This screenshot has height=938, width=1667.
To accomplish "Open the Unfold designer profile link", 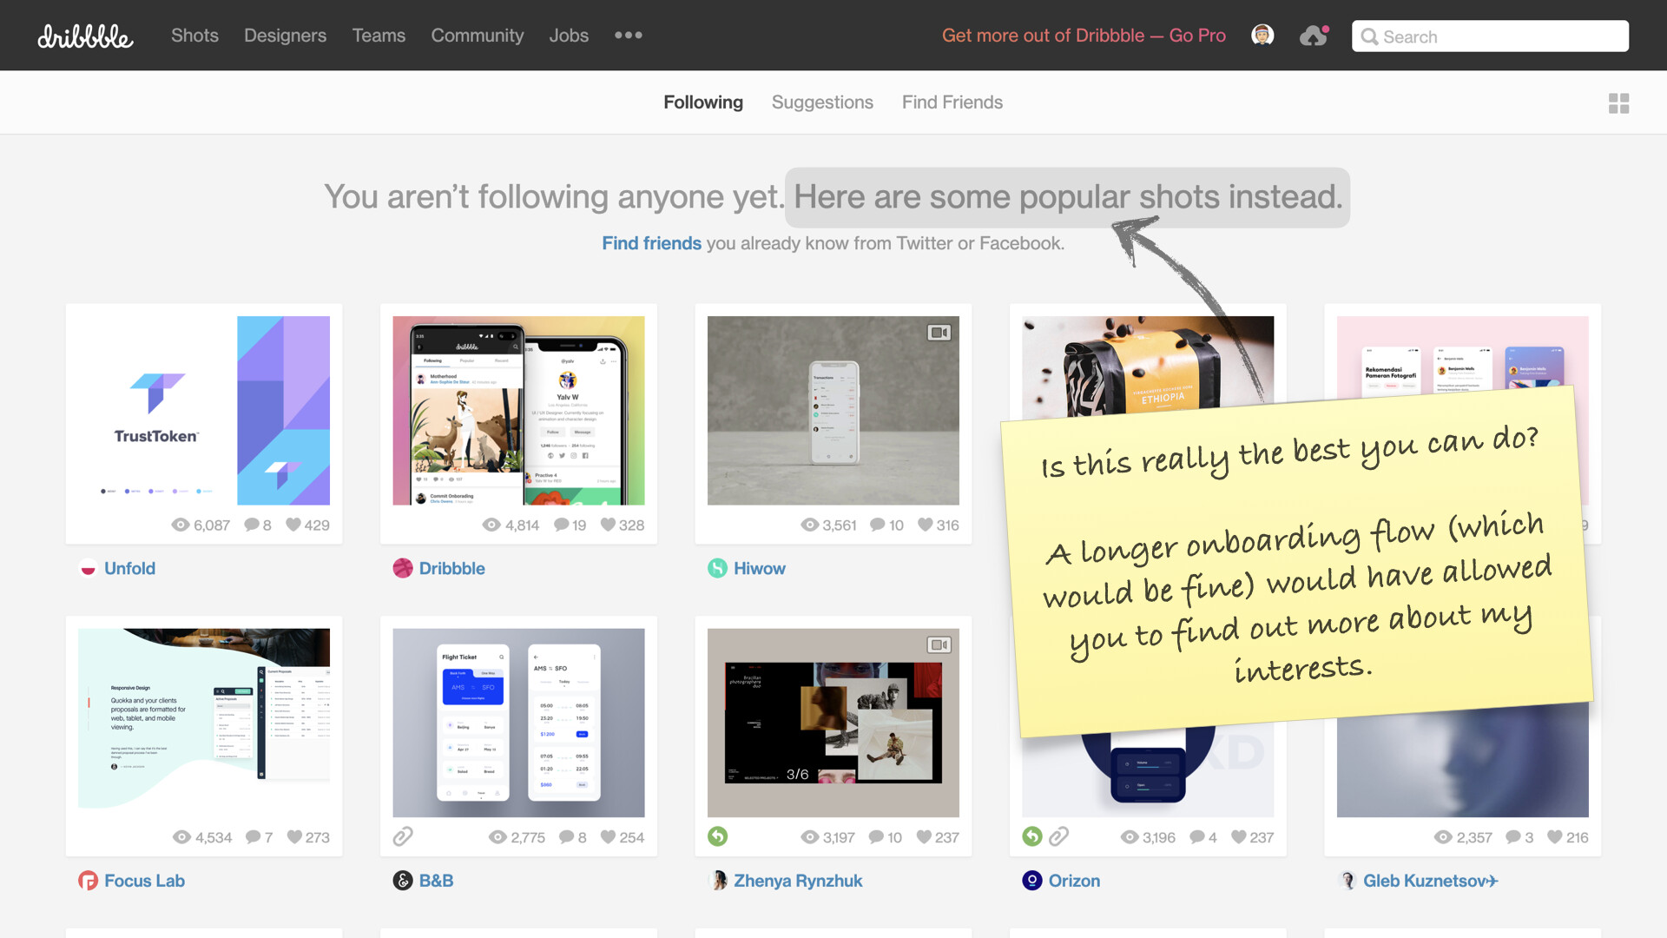I will coord(129,568).
